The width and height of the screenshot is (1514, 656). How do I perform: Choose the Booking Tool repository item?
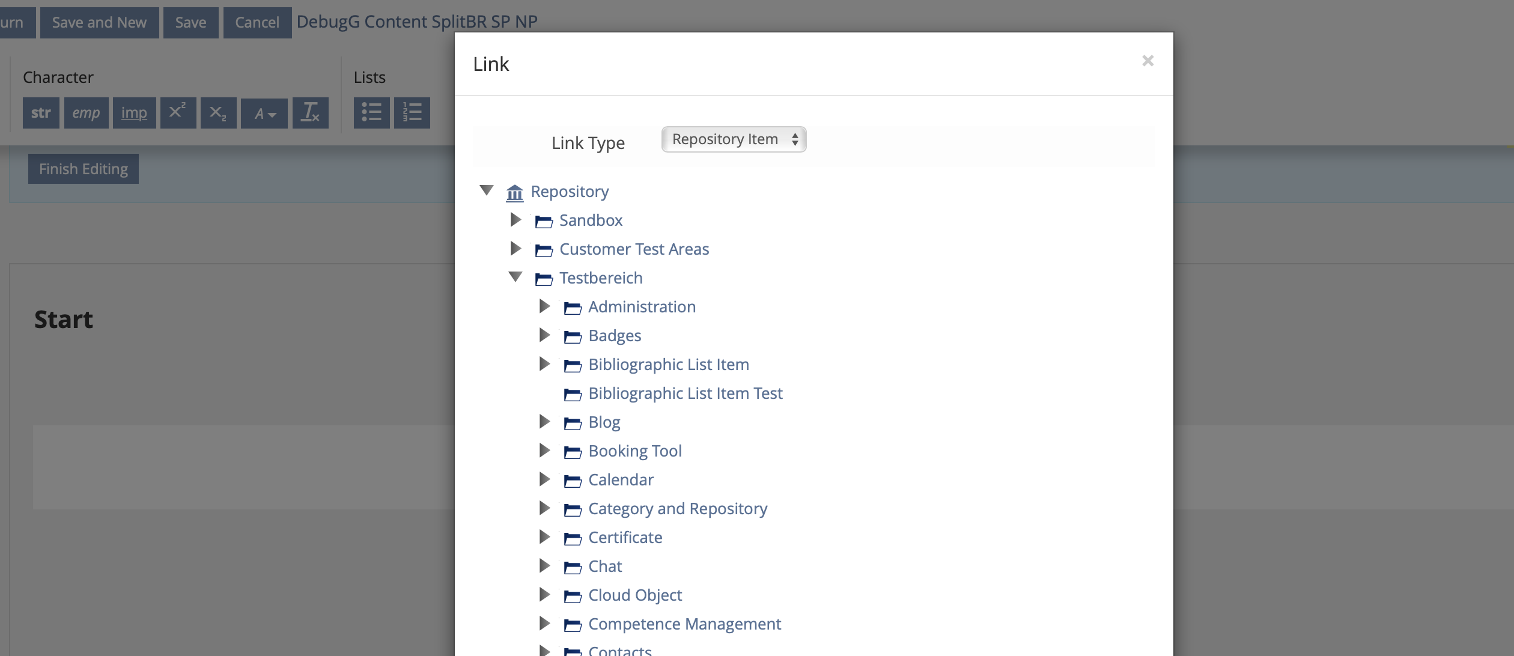[x=634, y=451]
